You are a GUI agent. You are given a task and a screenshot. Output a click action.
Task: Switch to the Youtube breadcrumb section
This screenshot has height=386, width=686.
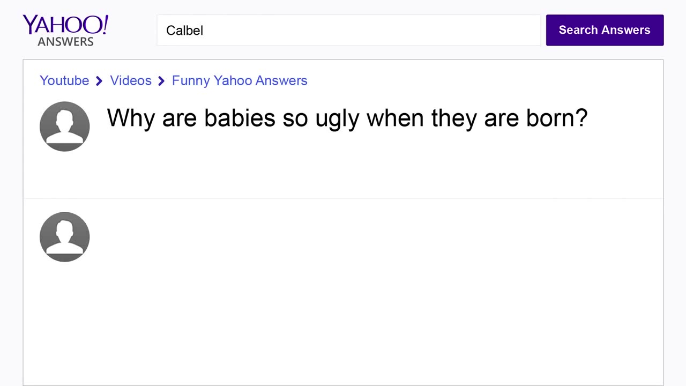pyautogui.click(x=64, y=80)
